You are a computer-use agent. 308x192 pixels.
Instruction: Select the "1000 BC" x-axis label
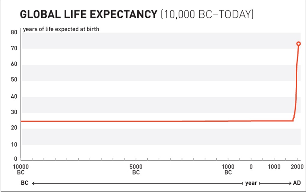(228, 169)
